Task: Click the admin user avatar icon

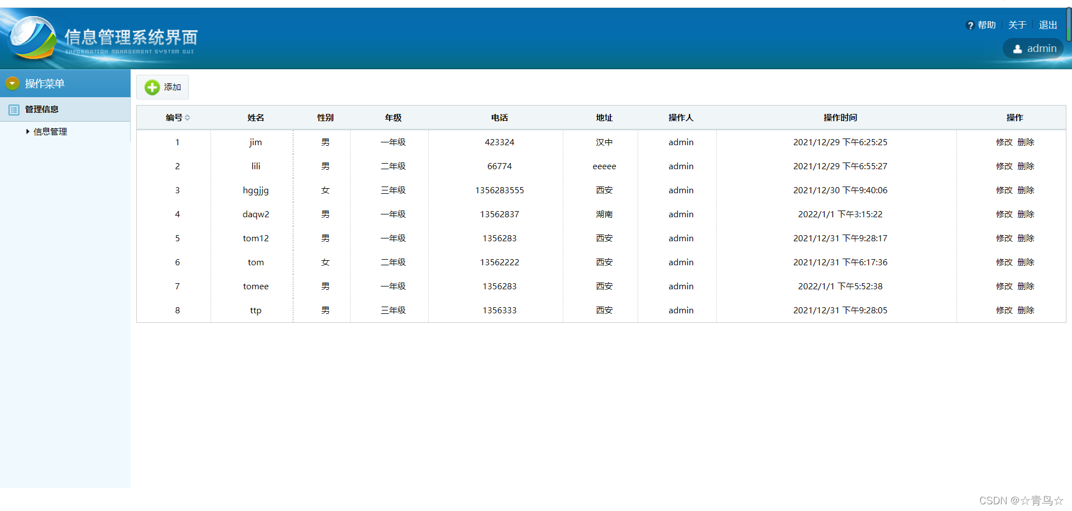Action: tap(1017, 49)
